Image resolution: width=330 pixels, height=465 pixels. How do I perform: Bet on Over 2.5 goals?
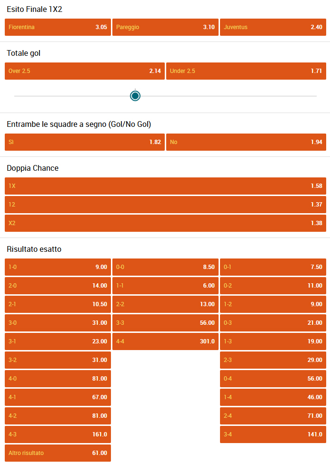coord(85,71)
